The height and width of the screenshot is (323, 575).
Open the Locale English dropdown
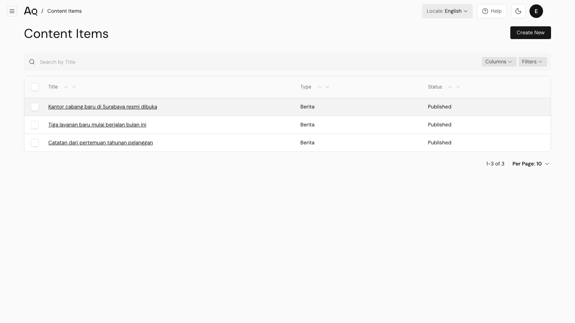[x=447, y=11]
